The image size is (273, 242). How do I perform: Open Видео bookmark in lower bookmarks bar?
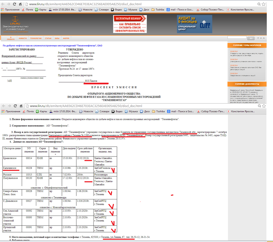(117, 111)
